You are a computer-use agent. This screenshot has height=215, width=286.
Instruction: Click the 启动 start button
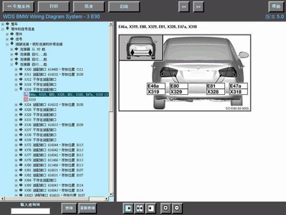point(124,7)
